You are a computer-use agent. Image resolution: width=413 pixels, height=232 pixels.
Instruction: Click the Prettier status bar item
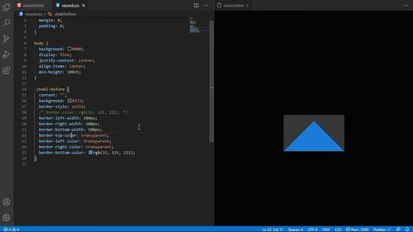(x=382, y=229)
